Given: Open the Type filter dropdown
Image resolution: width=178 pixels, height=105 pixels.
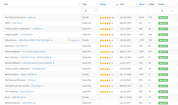Looking at the screenshot, I should click(90, 11).
